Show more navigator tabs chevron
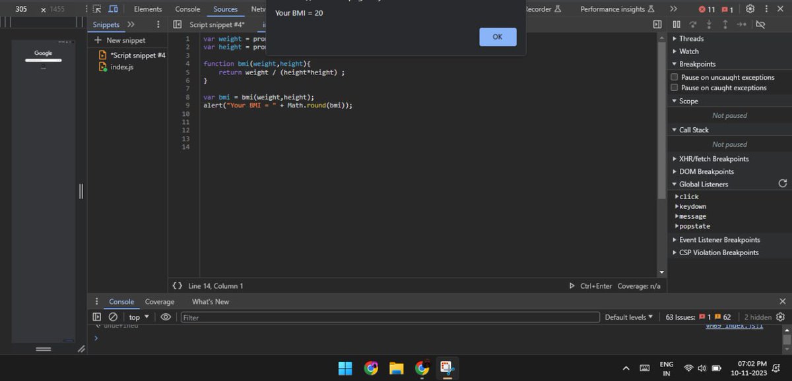This screenshot has width=792, height=381. pos(131,24)
